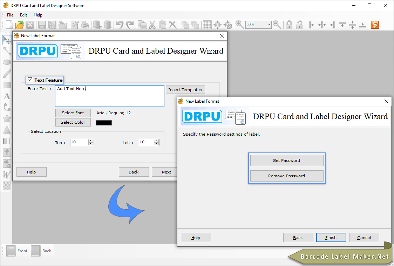Close the Text Feature wizard dialog
Image resolution: width=394 pixels, height=266 pixels.
pos(222,36)
